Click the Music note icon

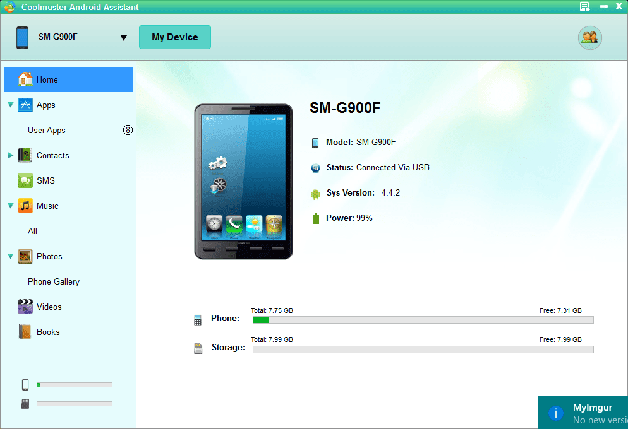point(25,206)
